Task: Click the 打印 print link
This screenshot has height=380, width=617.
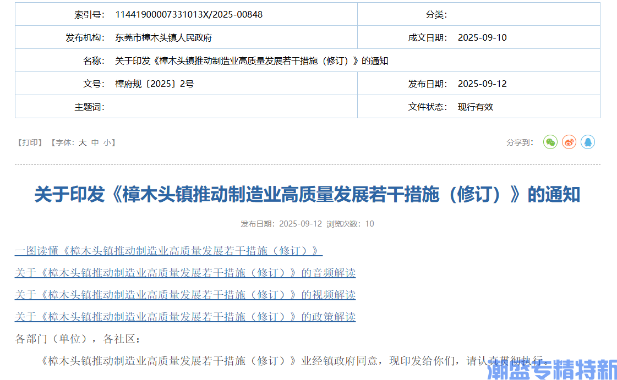Action: click(30, 142)
